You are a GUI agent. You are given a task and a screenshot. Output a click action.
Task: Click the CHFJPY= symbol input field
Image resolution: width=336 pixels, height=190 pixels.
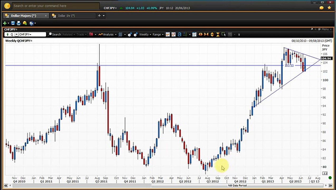coord(32,34)
